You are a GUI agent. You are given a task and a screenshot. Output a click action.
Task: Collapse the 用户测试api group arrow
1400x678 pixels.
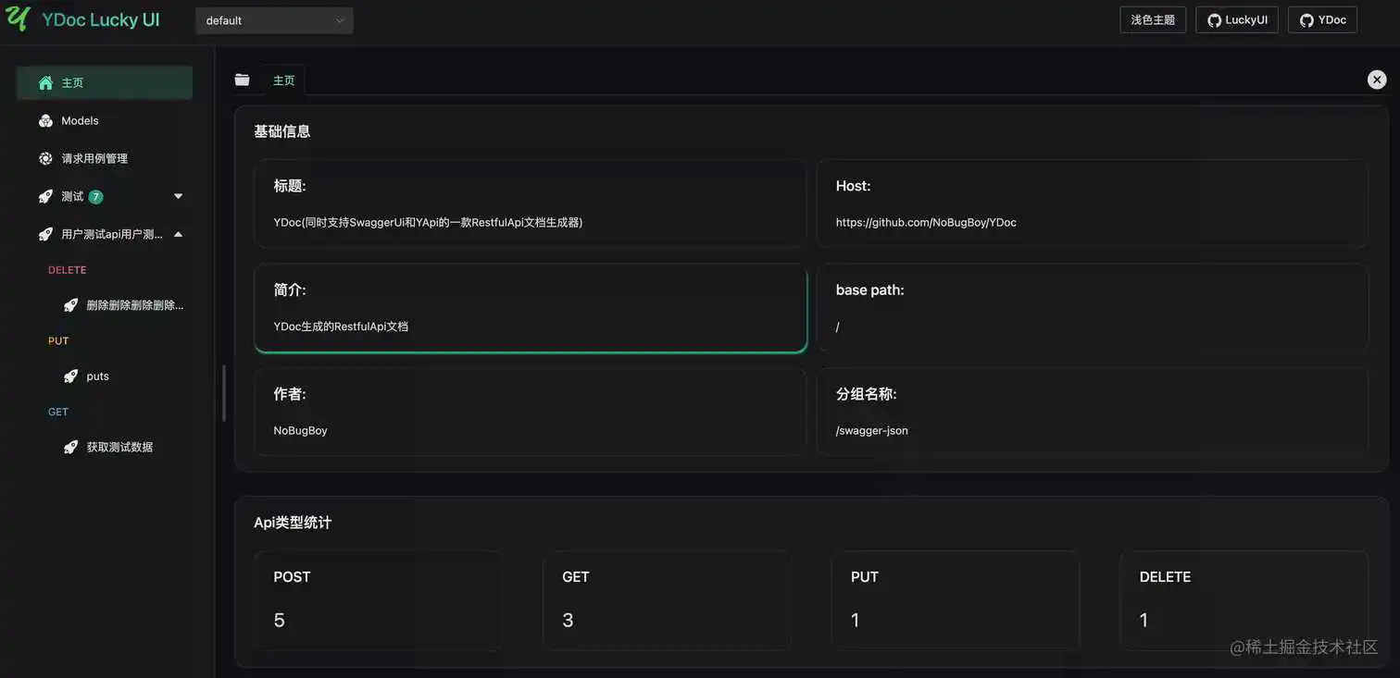[x=179, y=234]
